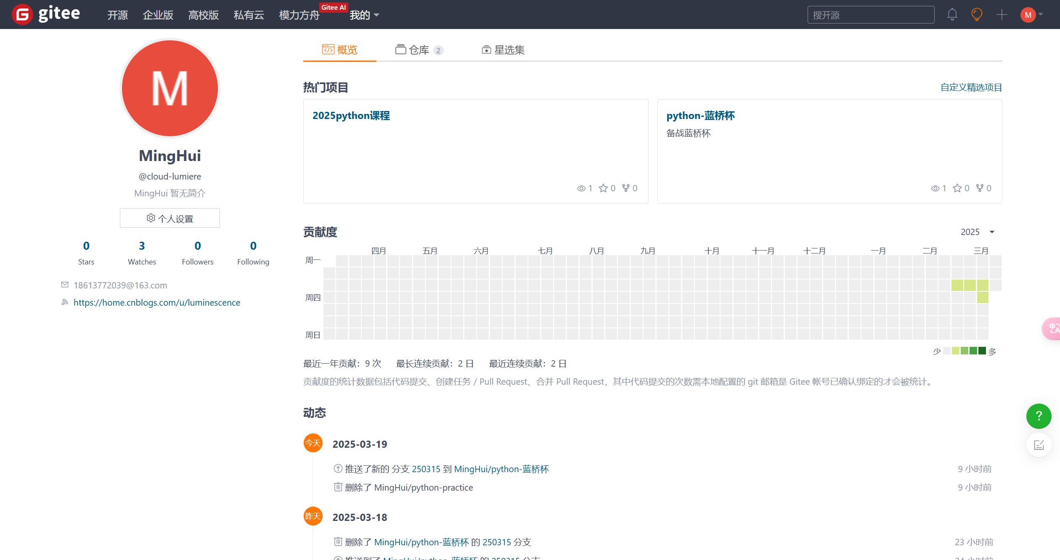Click the pink translate widget icon
This screenshot has height=560, width=1060.
click(x=1053, y=328)
